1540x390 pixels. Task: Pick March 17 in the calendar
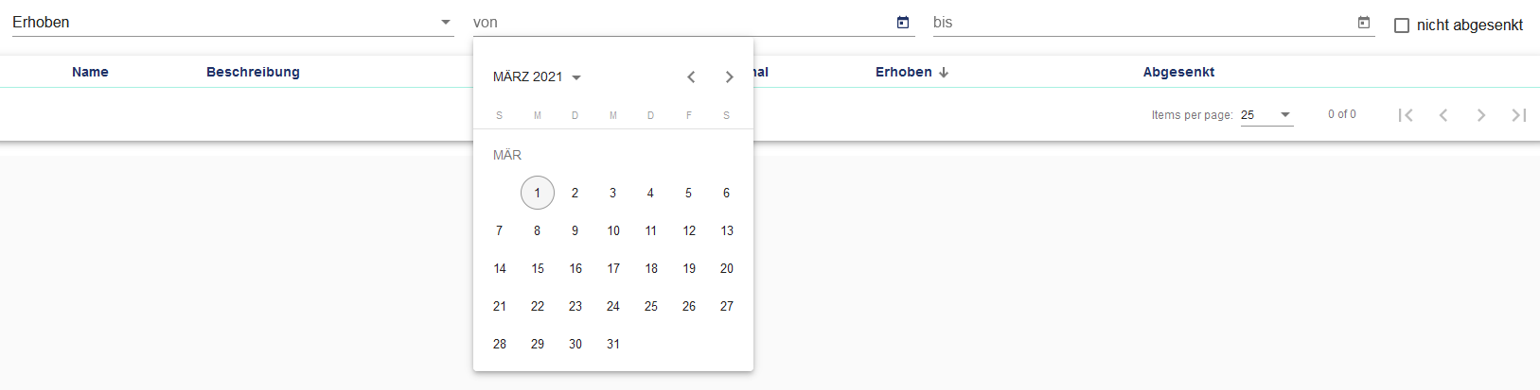tap(613, 268)
